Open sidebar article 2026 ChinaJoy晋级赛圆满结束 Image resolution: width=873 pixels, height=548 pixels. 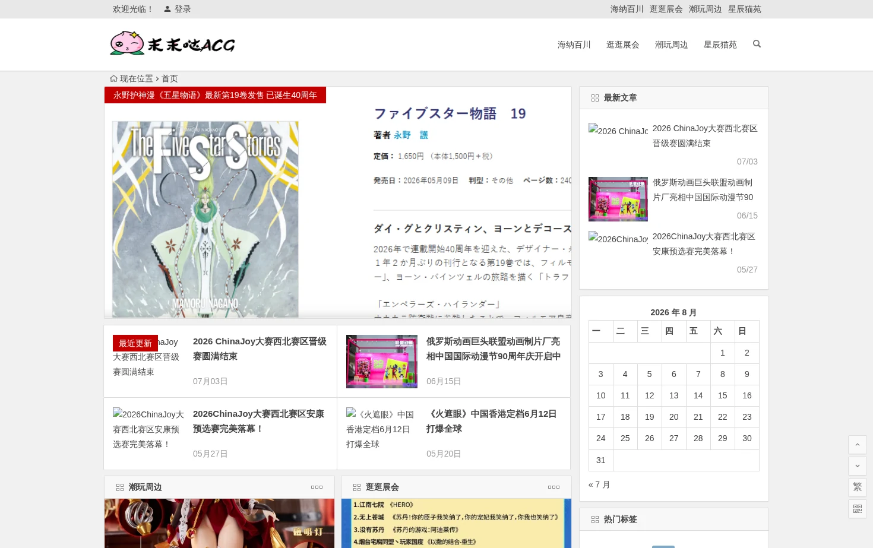(705, 136)
